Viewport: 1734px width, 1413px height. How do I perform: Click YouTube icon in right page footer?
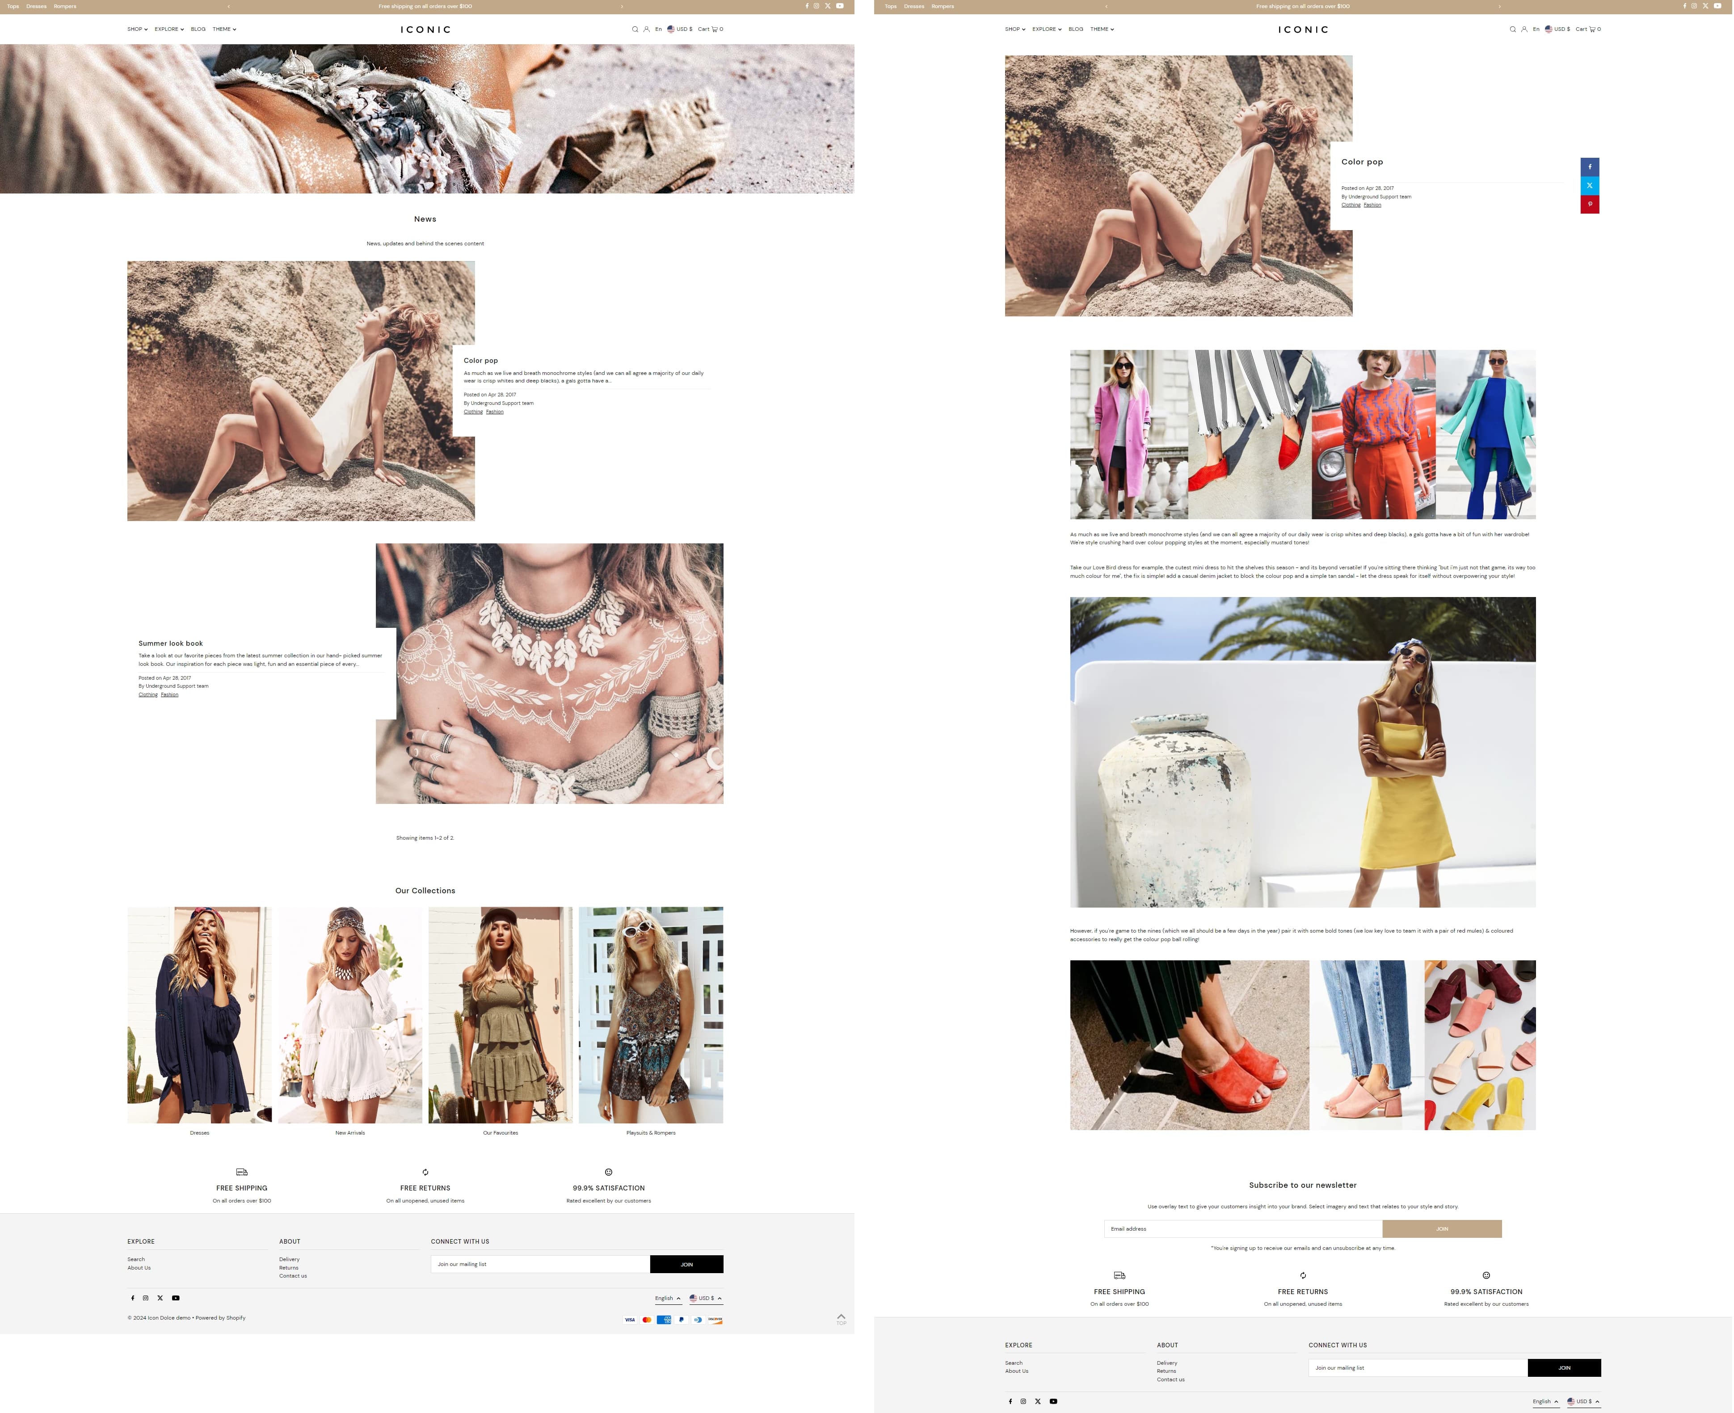(x=1052, y=1401)
